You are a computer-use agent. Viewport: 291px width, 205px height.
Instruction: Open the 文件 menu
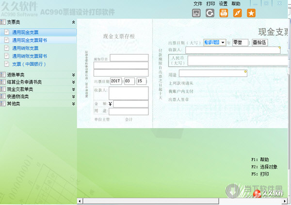coord(198,3)
